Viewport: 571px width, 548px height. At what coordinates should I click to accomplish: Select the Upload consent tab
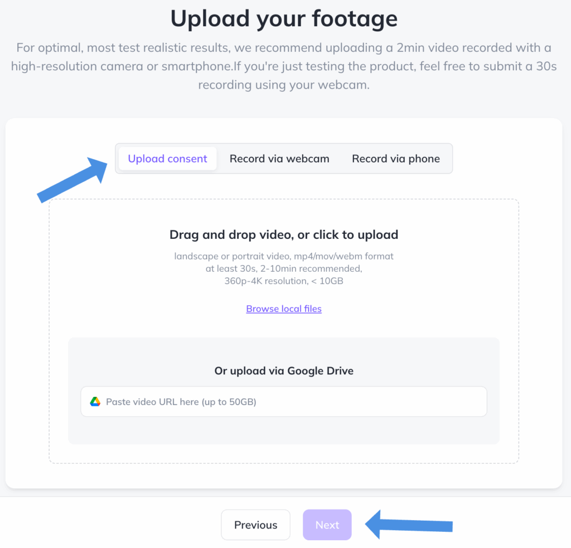pos(167,159)
